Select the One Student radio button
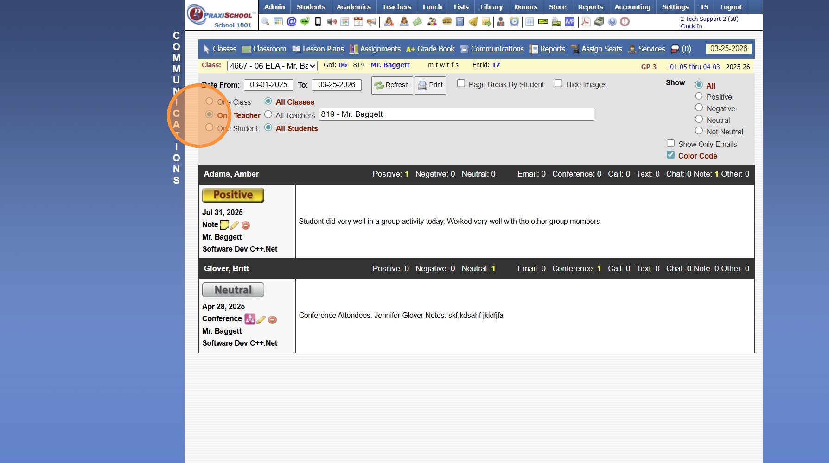Screen dimensions: 829x463 [x=210, y=127]
